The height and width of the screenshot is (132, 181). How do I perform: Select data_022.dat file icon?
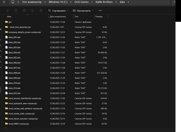coord(7,93)
